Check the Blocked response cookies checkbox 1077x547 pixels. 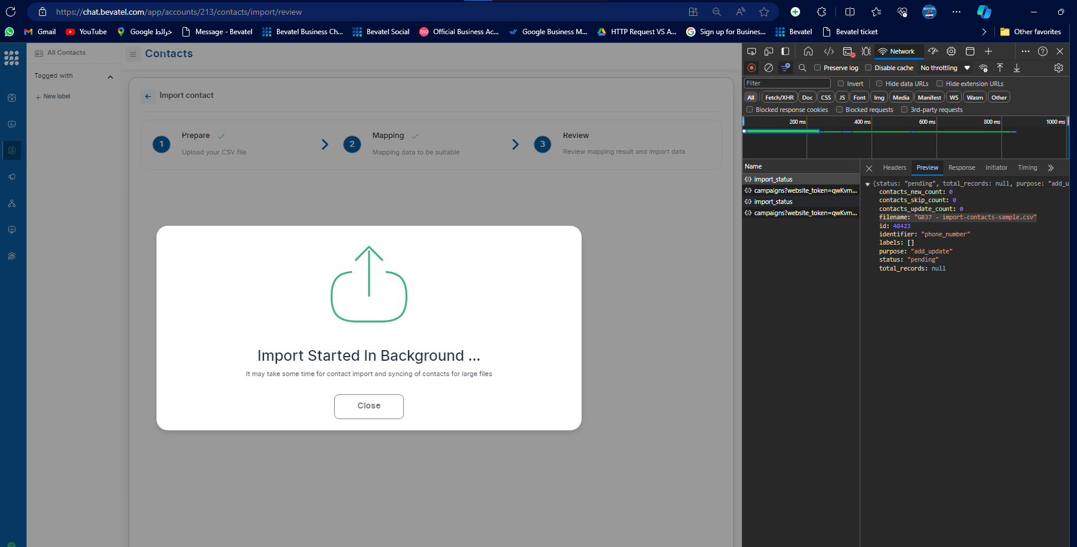tap(749, 110)
